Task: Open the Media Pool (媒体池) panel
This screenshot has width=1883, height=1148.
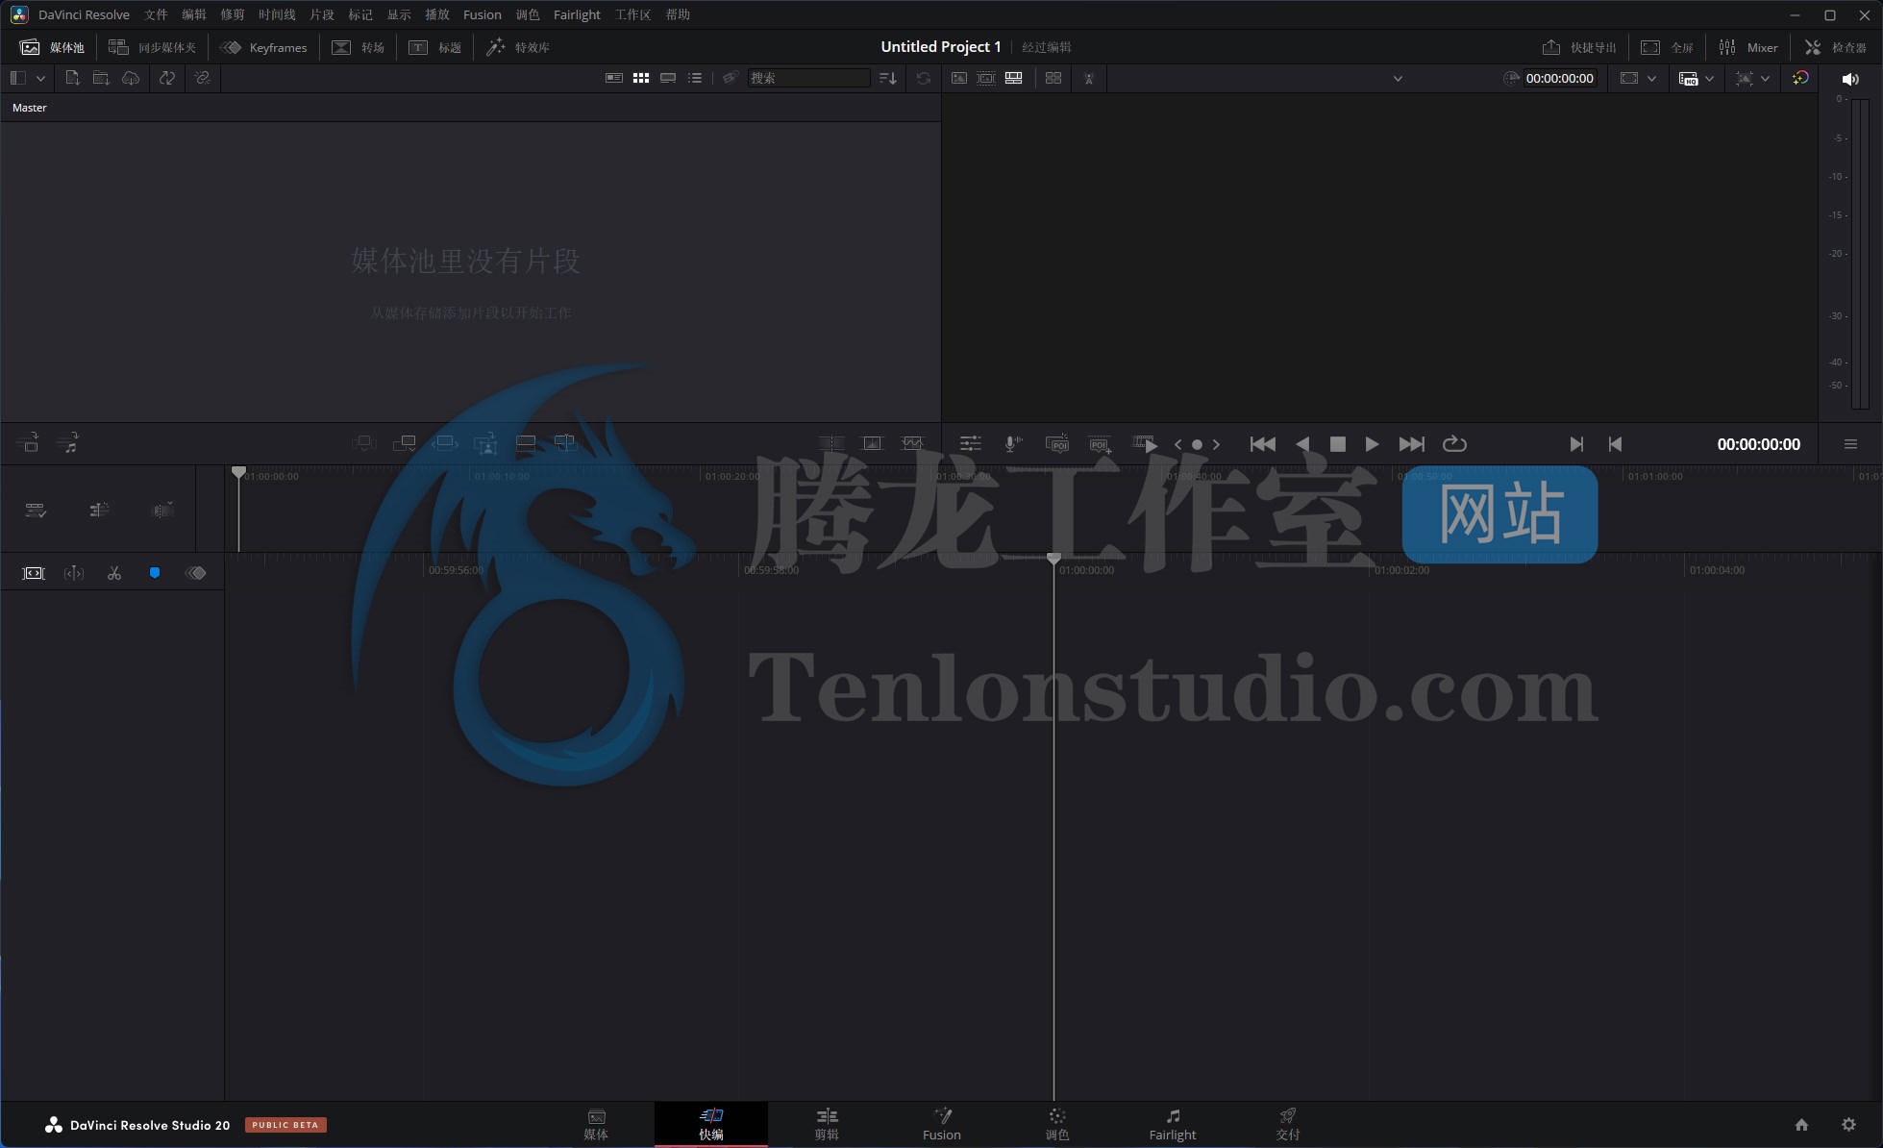Action: pyautogui.click(x=53, y=47)
